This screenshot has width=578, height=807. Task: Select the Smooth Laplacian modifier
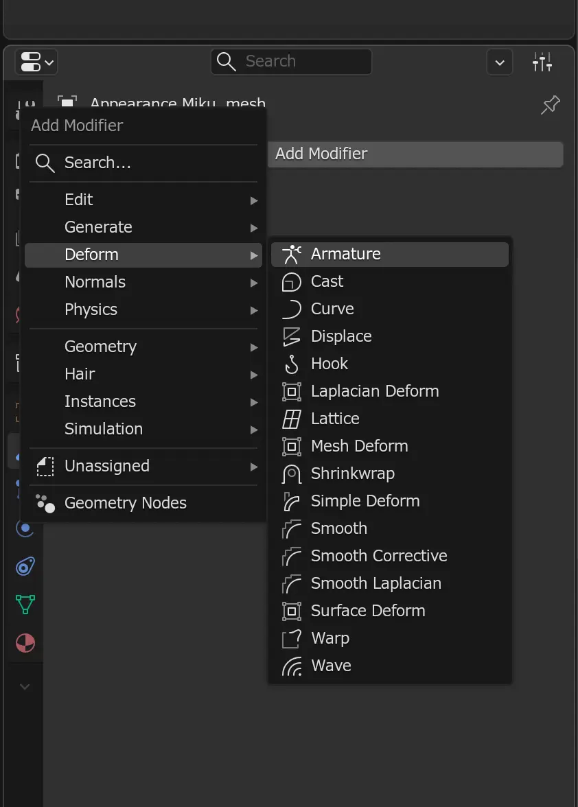point(390,583)
